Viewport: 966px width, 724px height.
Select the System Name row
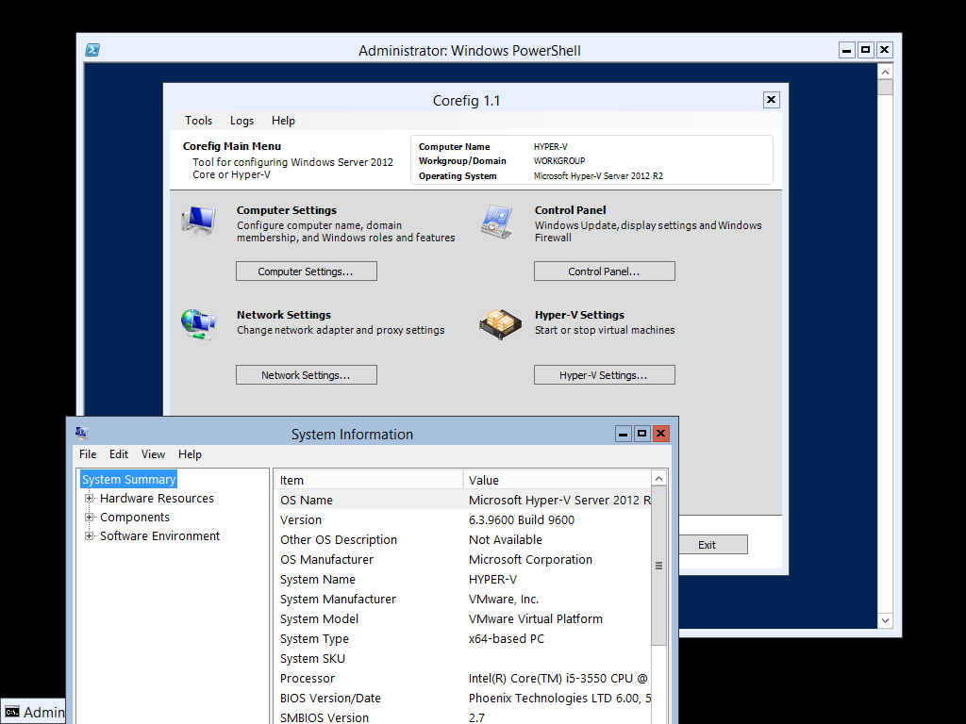click(x=462, y=579)
